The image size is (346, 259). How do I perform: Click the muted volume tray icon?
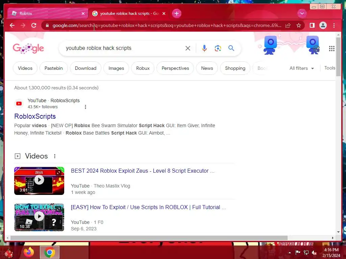coord(314,253)
